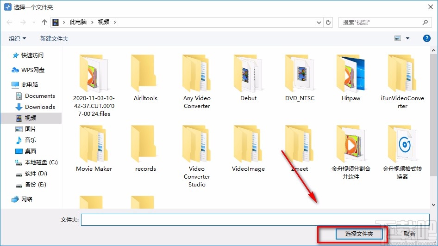Select 此电脑 in the address breadcrumb
The image size is (438, 246).
click(78, 22)
